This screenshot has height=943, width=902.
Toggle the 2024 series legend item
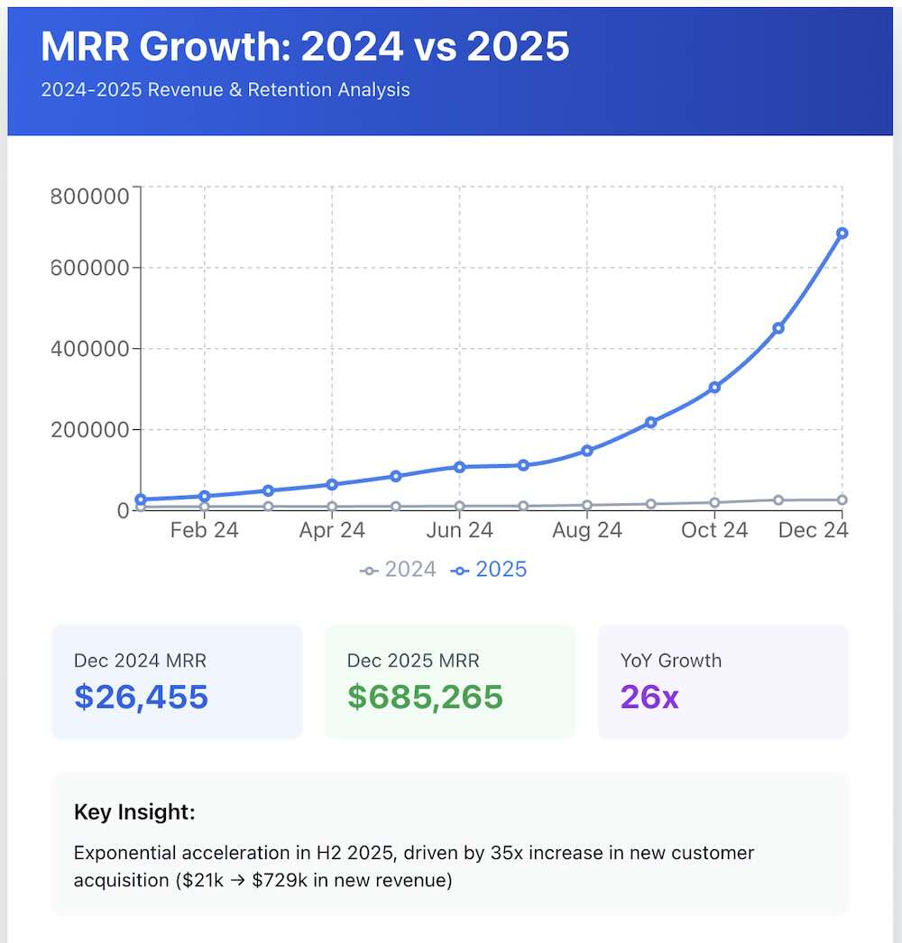(398, 570)
